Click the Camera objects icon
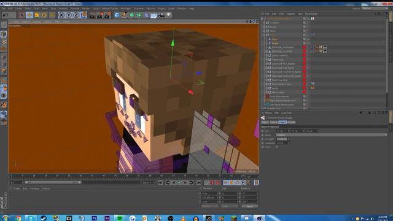This screenshot has height=221, width=393. tap(161, 15)
